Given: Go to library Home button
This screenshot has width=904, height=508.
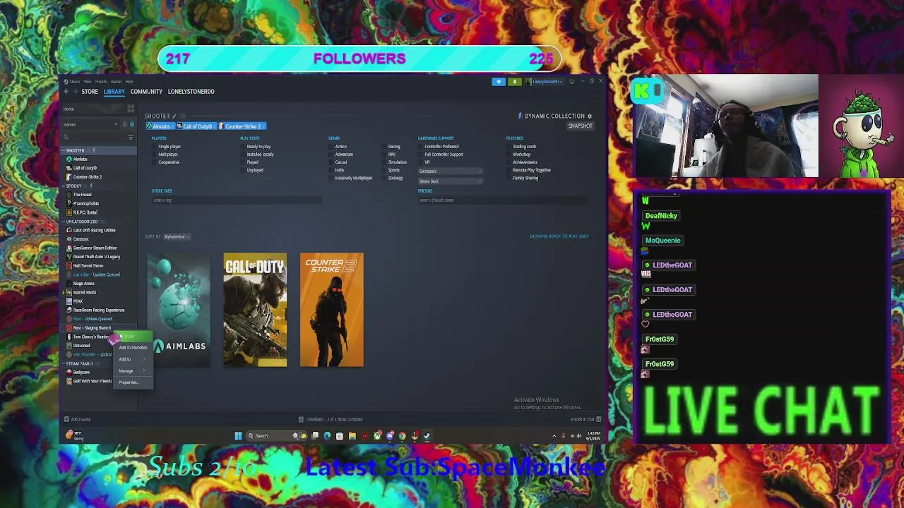Looking at the screenshot, I should (93, 109).
